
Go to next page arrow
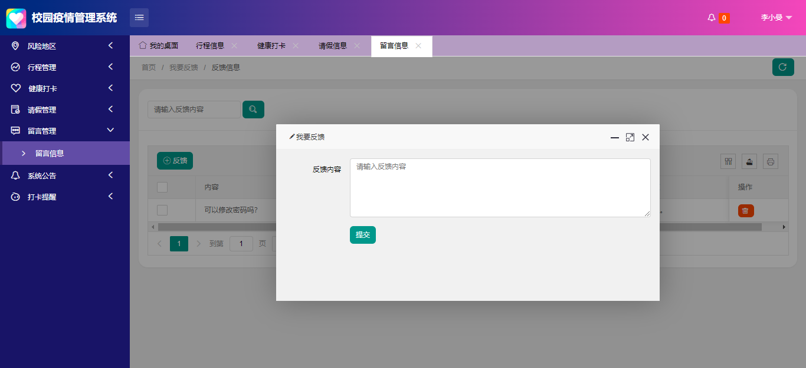pyautogui.click(x=198, y=244)
